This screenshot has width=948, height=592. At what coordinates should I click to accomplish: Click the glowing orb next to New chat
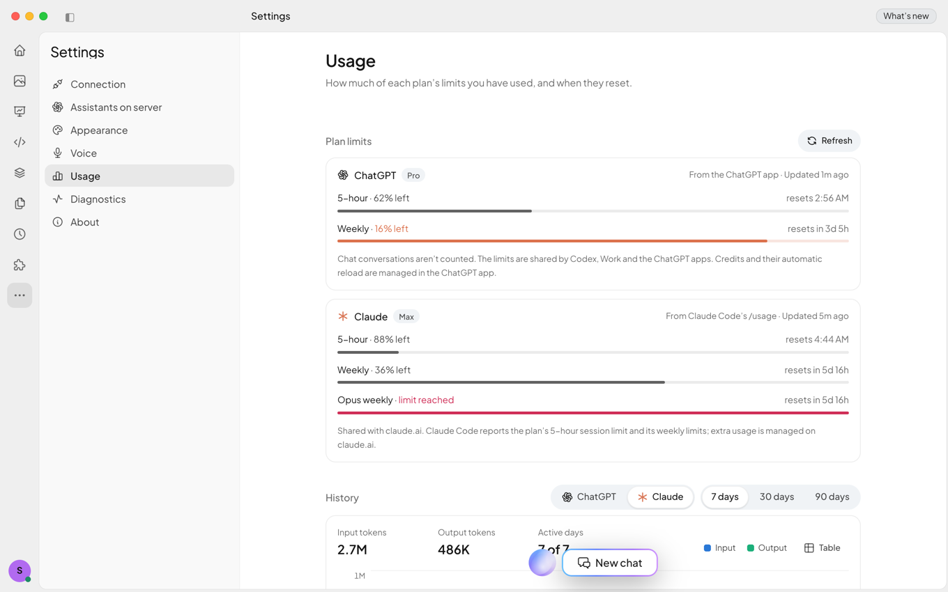pos(542,562)
